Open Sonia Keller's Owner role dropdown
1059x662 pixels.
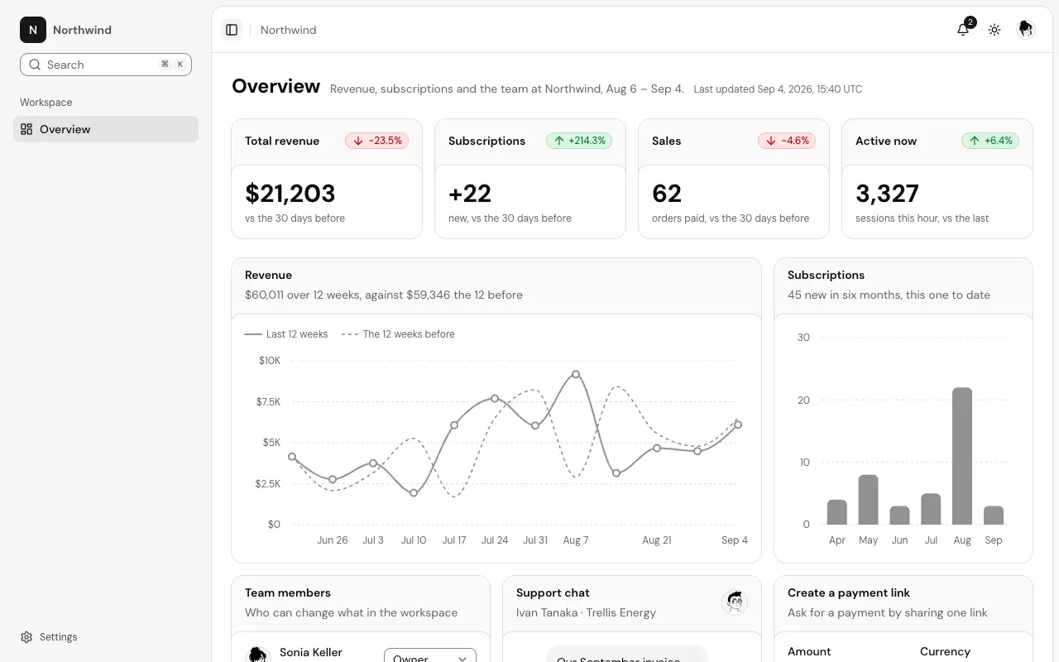430,655
